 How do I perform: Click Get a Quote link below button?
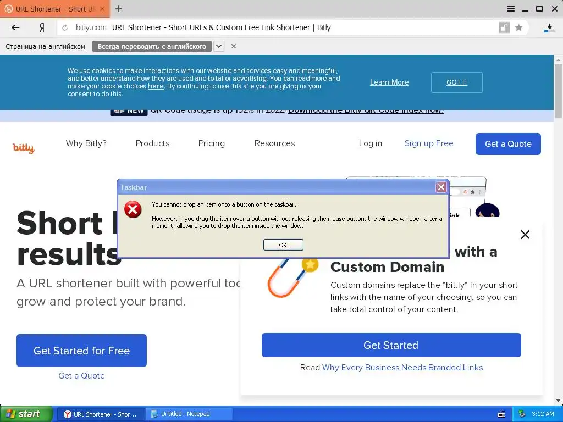coord(81,376)
